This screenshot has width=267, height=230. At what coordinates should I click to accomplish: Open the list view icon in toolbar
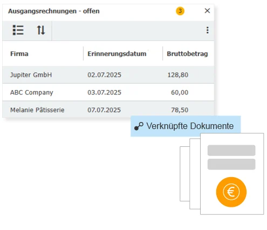coord(18,30)
